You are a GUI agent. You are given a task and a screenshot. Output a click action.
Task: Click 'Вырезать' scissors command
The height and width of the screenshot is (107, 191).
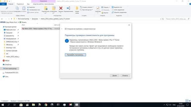[31, 7]
